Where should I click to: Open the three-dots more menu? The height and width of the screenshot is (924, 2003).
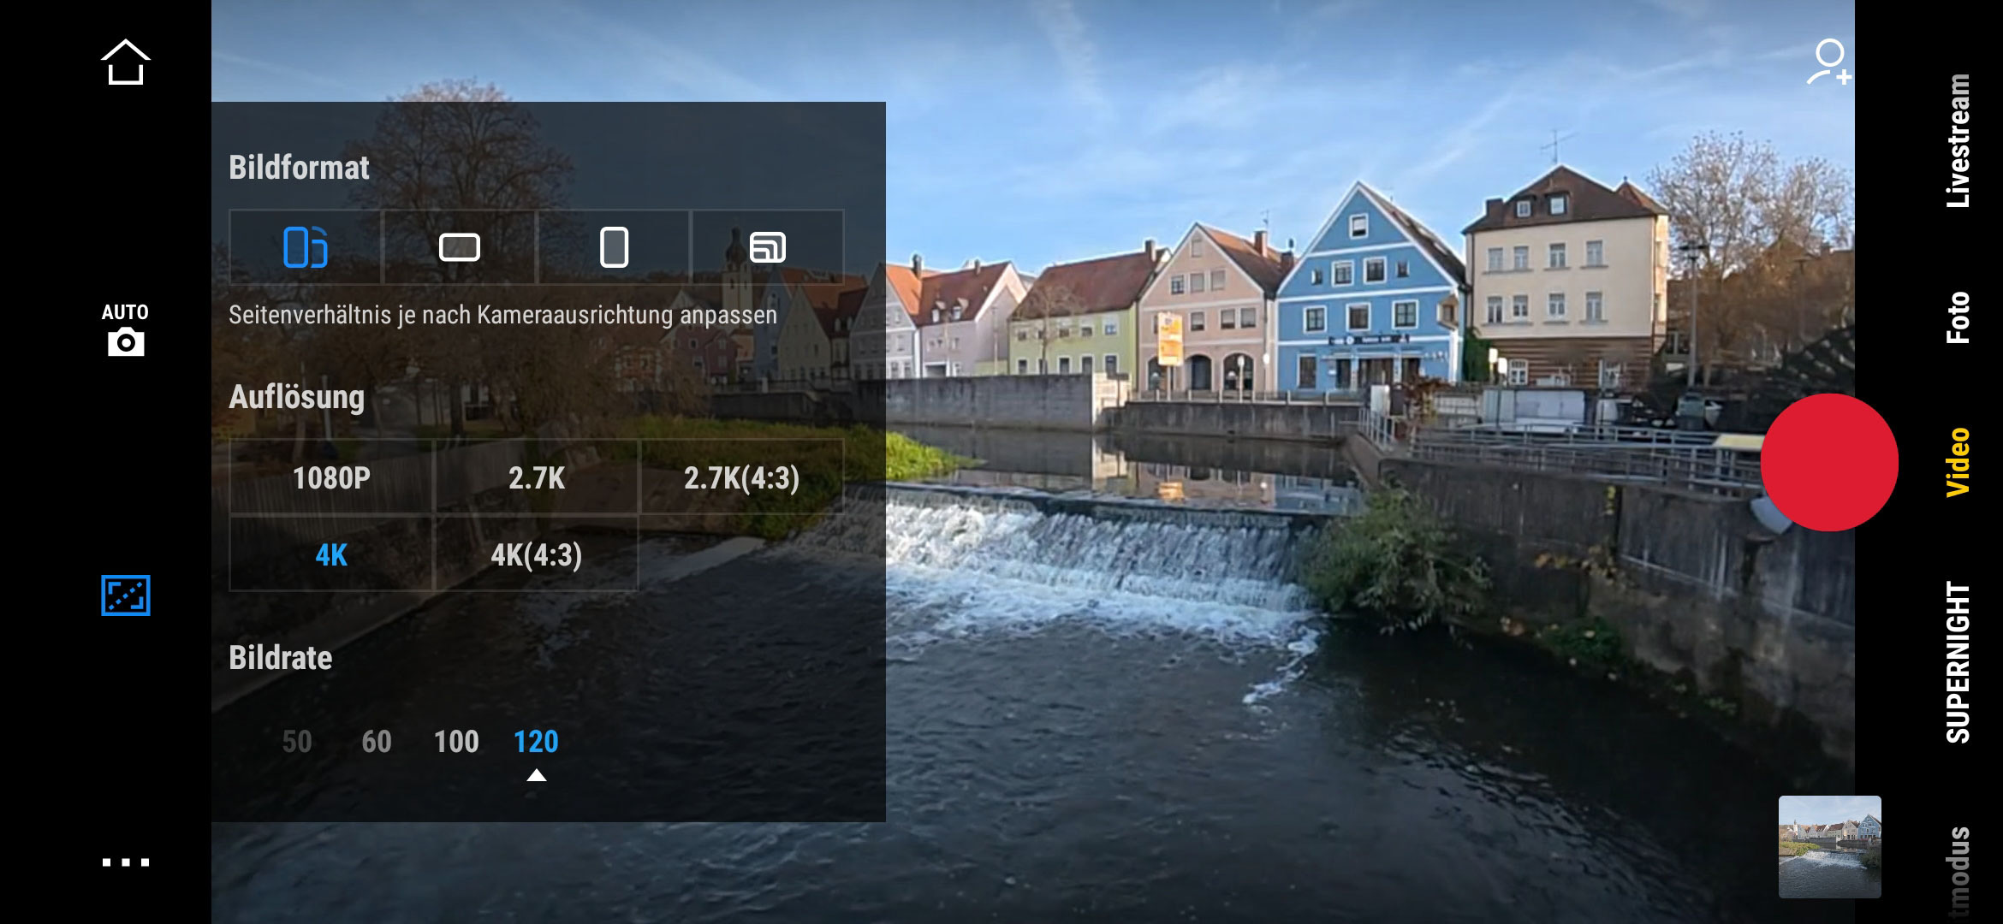[x=125, y=862]
